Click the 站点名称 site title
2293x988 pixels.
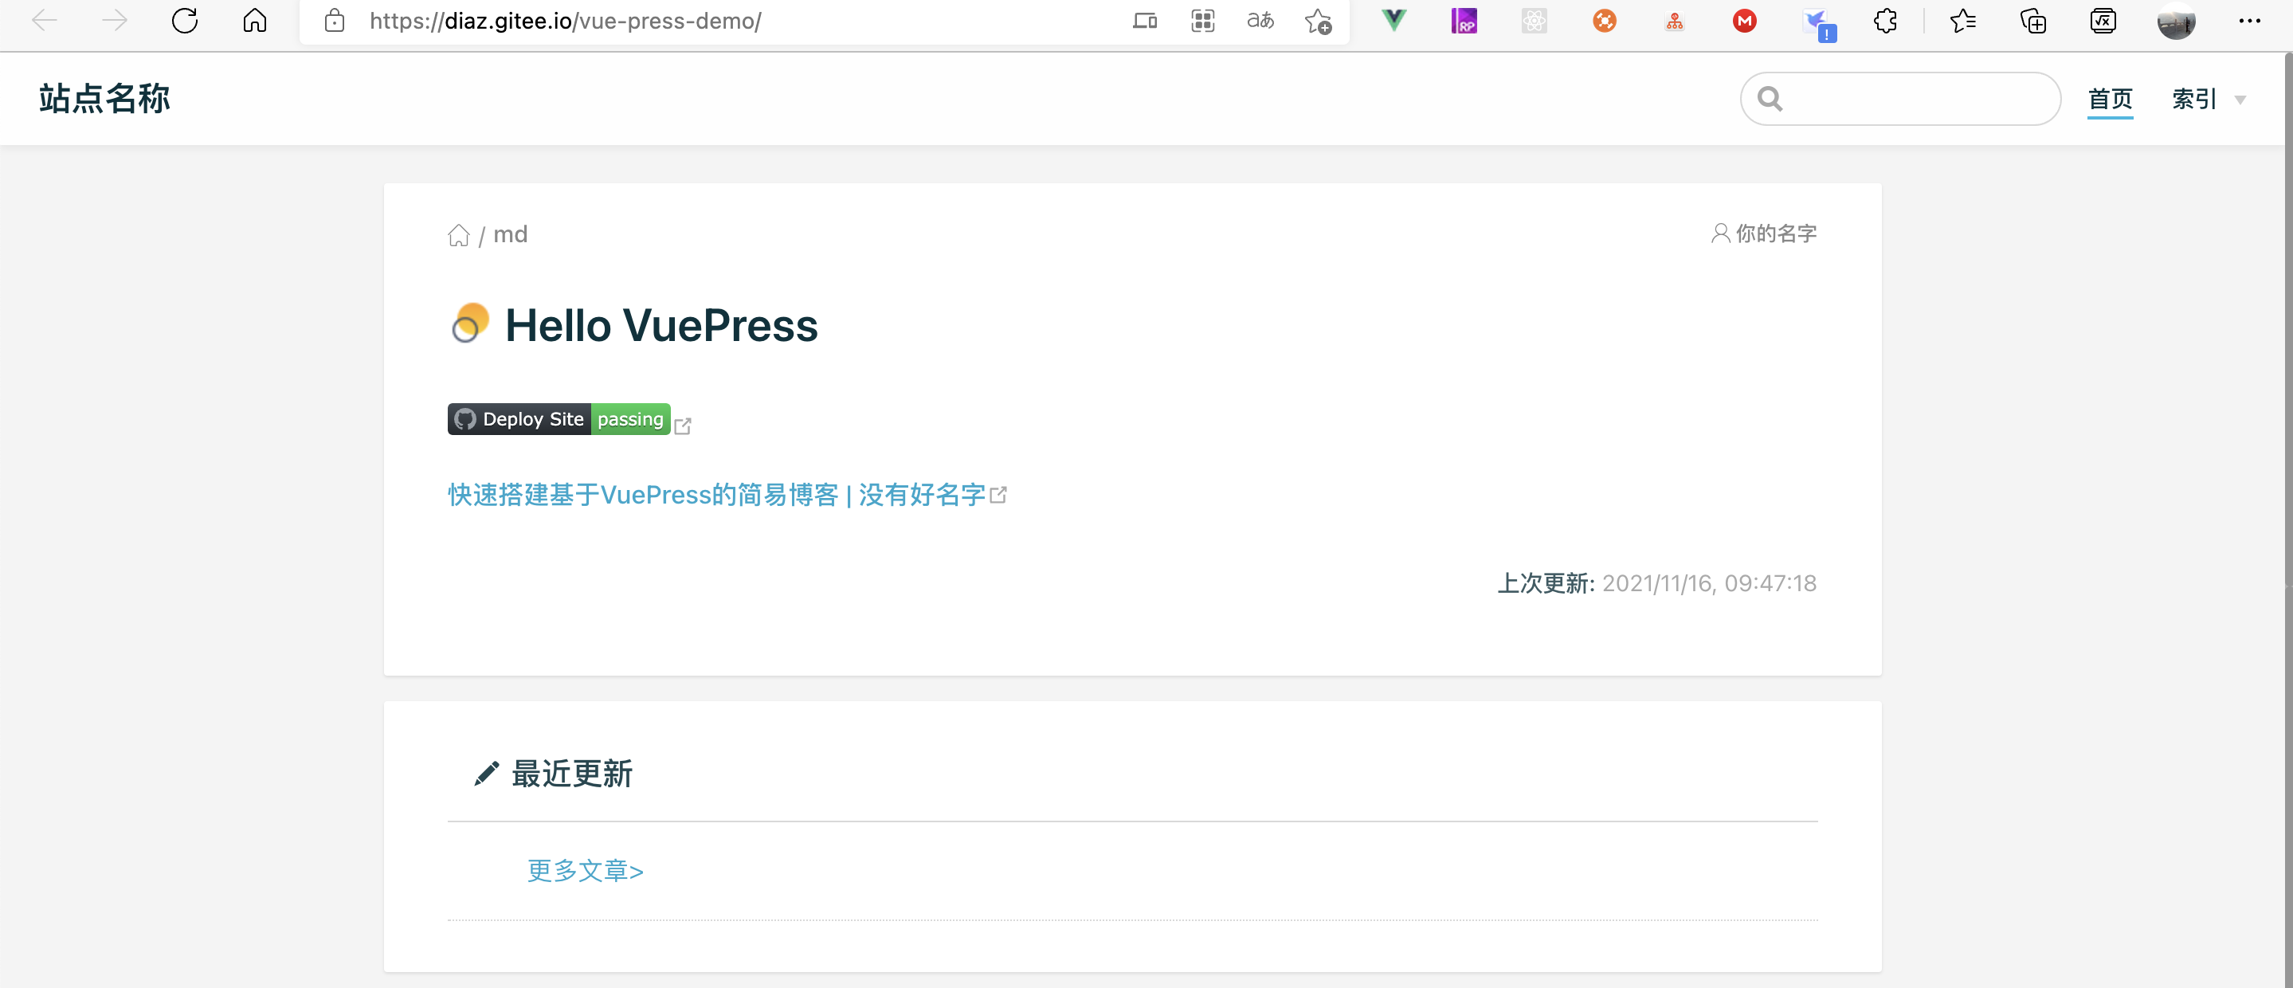pos(104,98)
